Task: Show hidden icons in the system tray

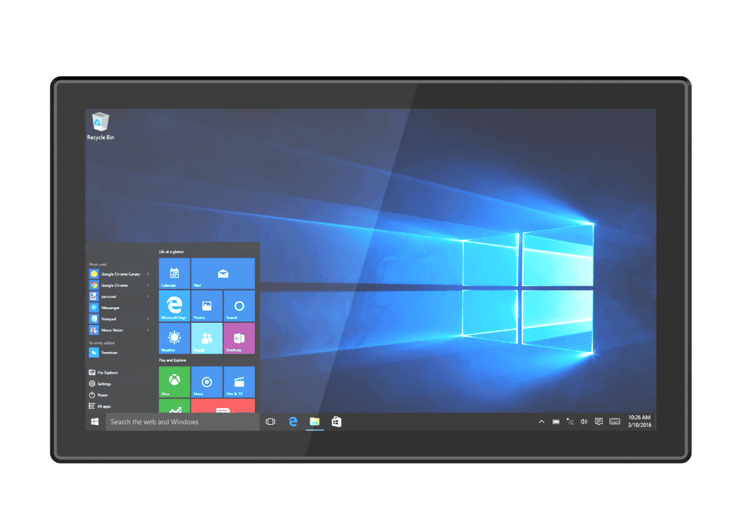Action: 542,421
